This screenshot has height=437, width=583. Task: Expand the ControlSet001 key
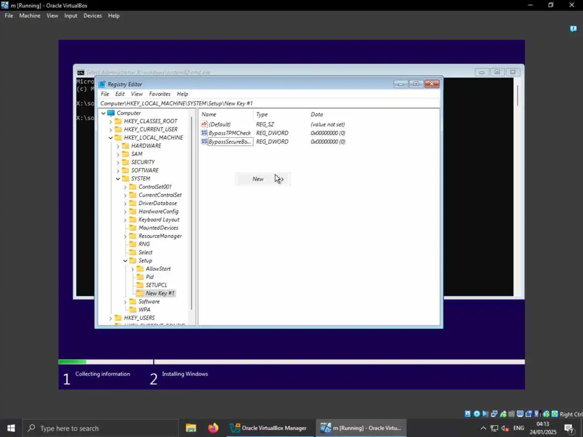[x=125, y=187]
